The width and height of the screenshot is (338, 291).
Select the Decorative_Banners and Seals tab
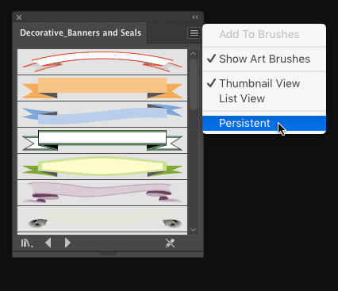(80, 33)
